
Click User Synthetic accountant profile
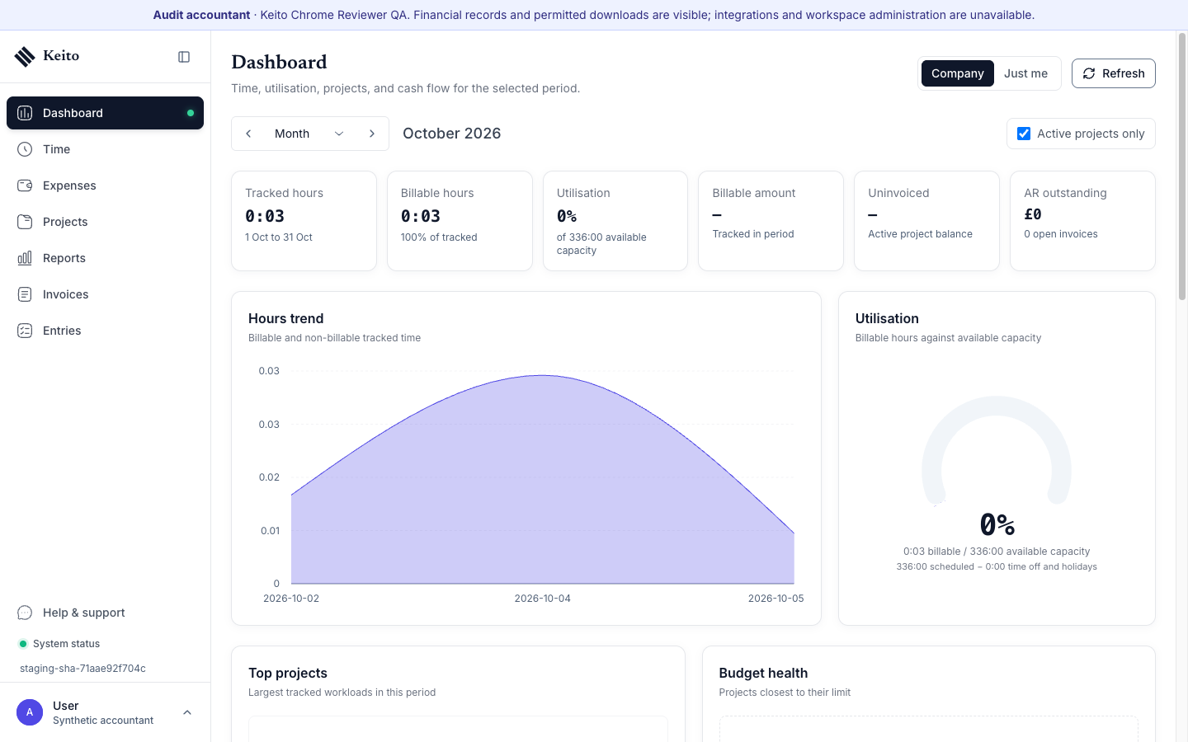click(105, 712)
